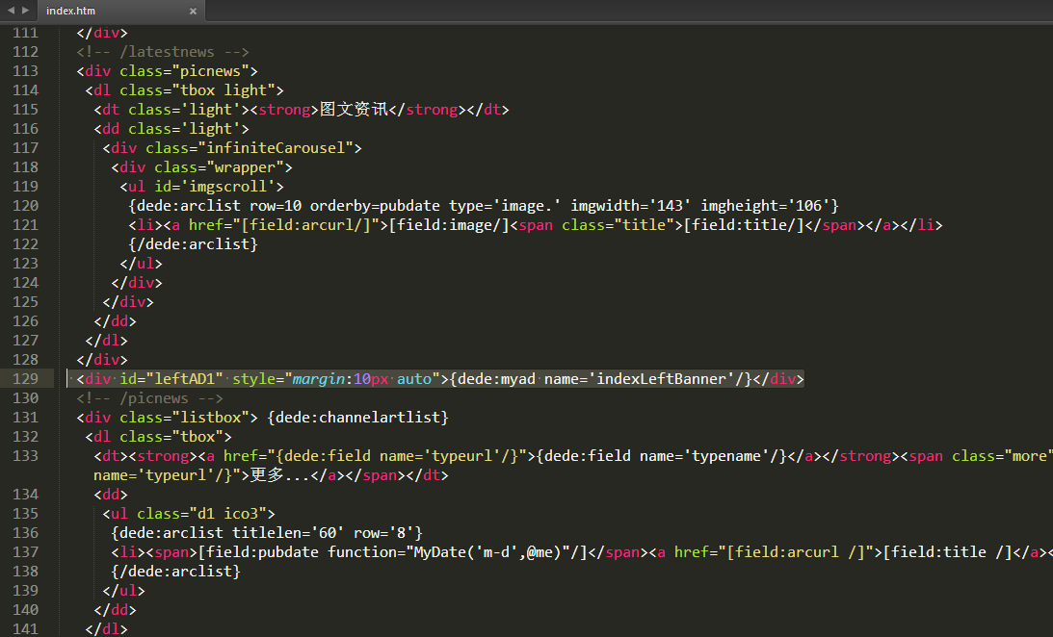Click the closing </dd> tag on line 126
The width and height of the screenshot is (1053, 637).
pos(115,321)
